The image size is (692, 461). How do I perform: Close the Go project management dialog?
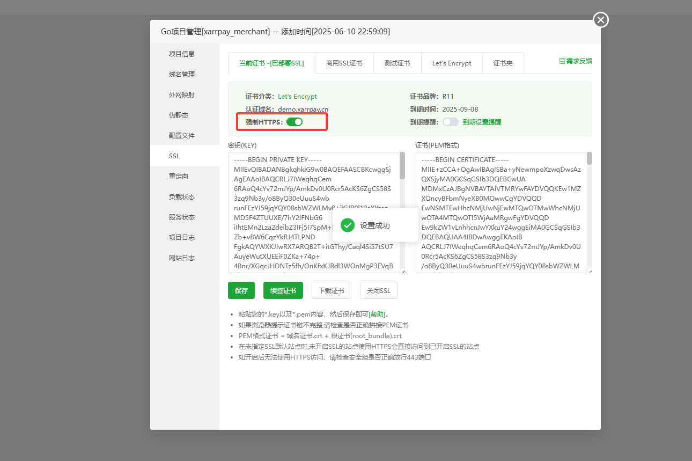pos(601,20)
